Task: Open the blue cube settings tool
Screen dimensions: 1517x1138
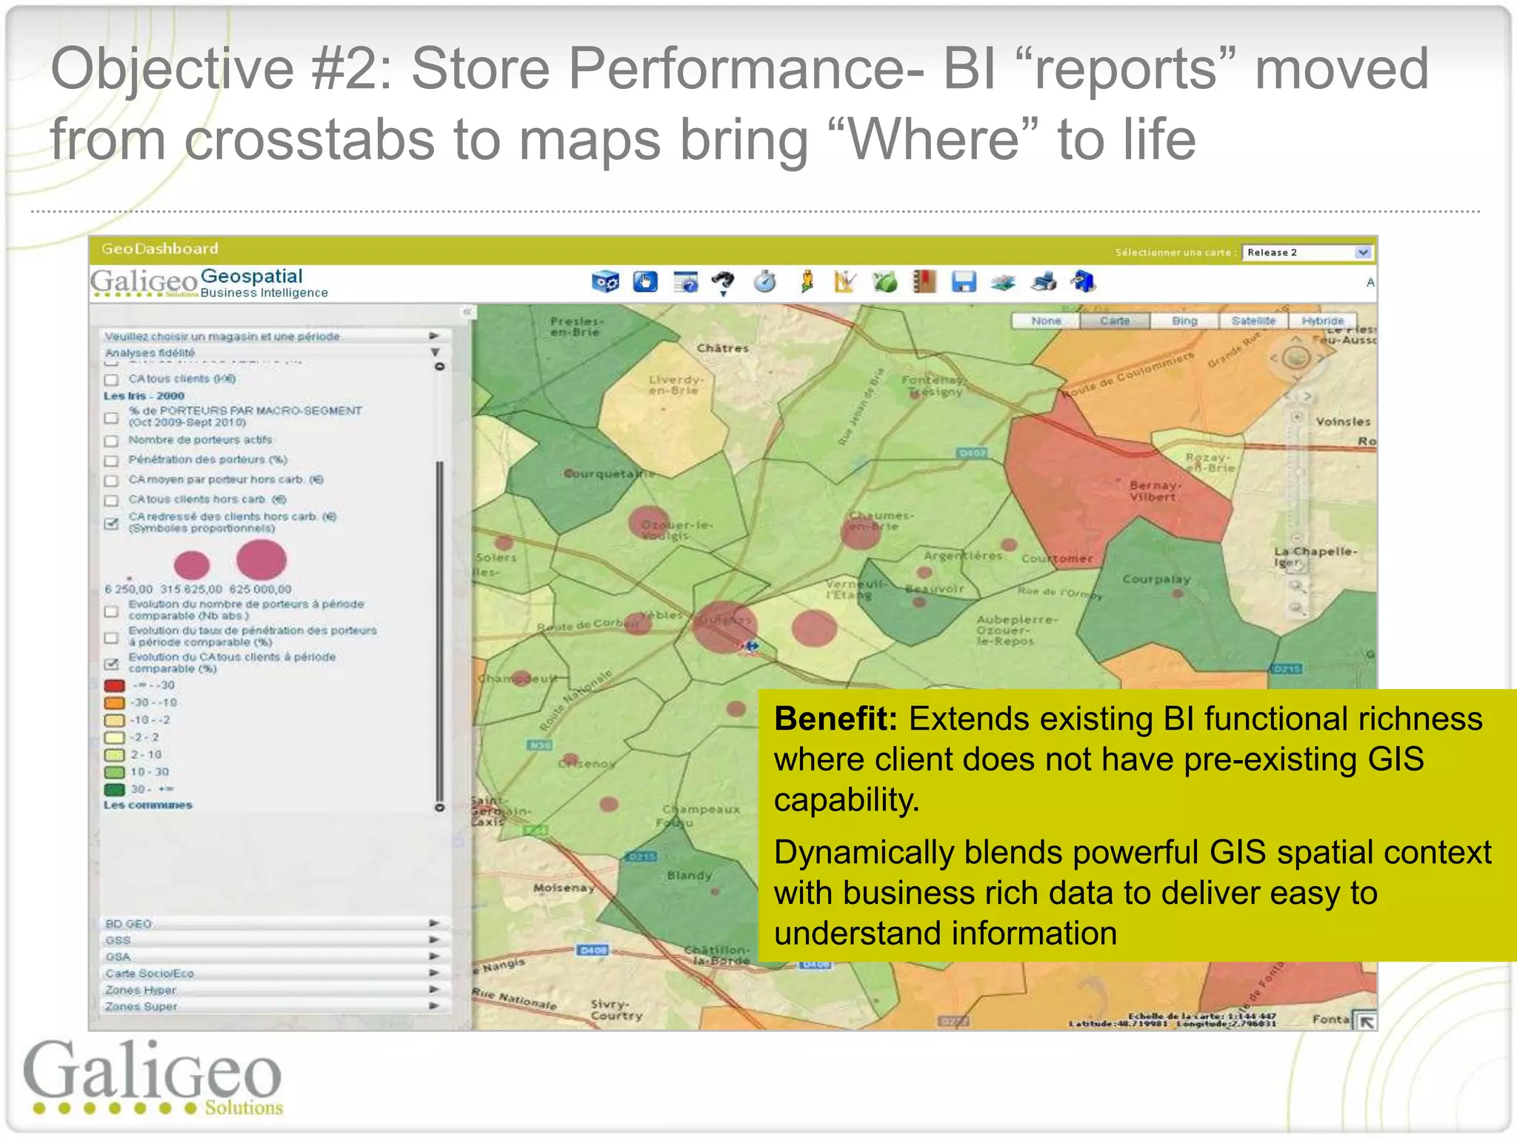Action: (x=605, y=282)
